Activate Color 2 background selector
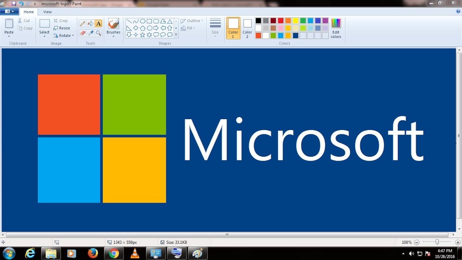The height and width of the screenshot is (260, 462). pos(247,28)
